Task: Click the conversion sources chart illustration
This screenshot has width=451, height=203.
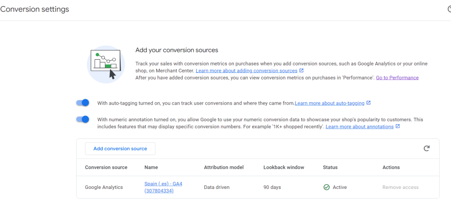Action: click(x=106, y=64)
